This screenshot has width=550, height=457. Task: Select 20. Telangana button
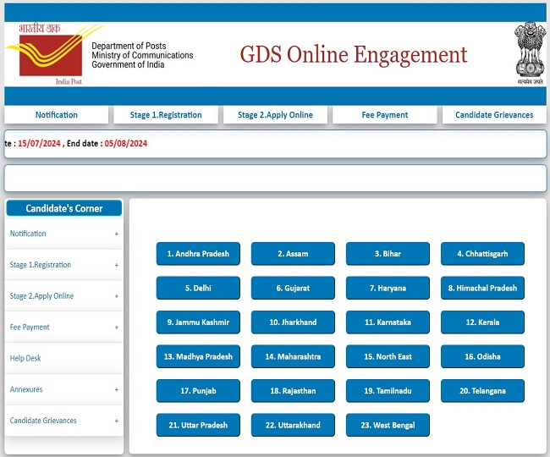[482, 391]
